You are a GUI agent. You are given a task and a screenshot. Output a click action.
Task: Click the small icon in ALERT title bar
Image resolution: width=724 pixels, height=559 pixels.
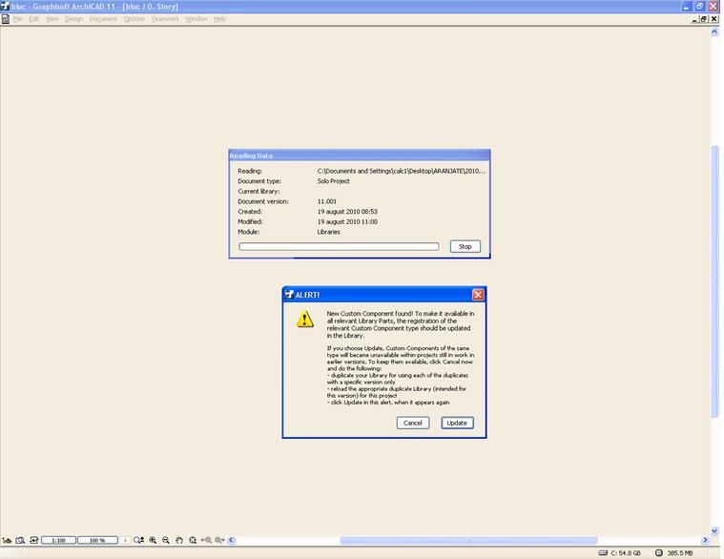click(x=289, y=295)
